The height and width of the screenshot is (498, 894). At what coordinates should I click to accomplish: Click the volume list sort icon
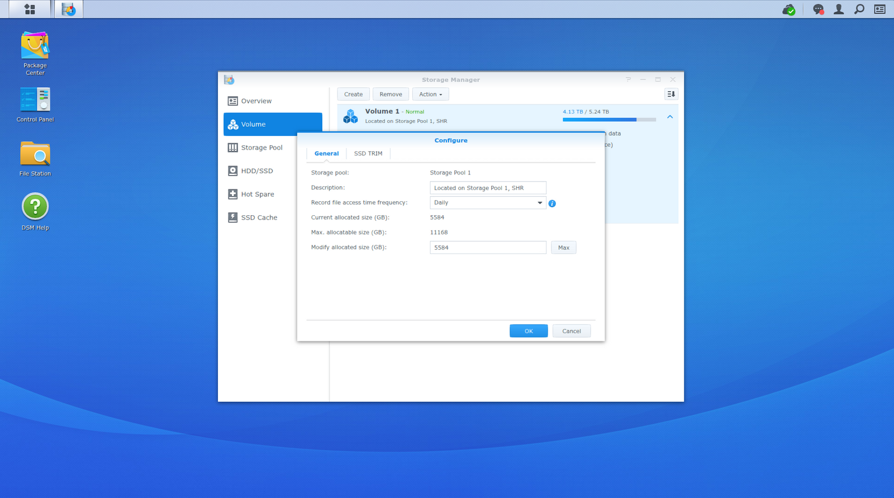671,94
